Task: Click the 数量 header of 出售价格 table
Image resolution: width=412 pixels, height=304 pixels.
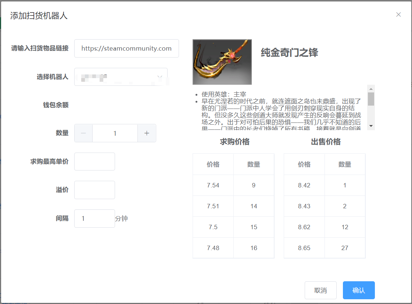Action: pyautogui.click(x=345, y=164)
